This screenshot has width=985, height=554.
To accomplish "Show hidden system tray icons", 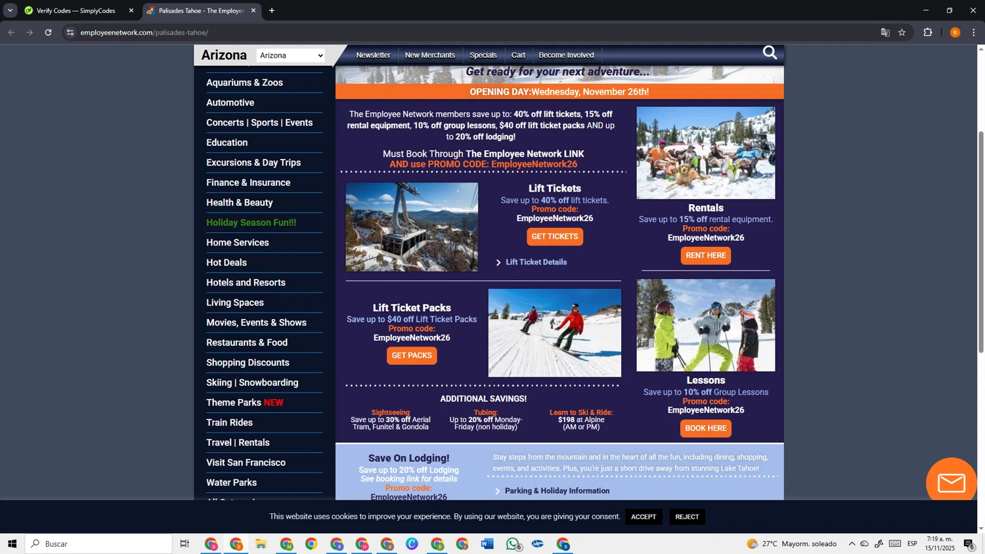I will coord(852,543).
